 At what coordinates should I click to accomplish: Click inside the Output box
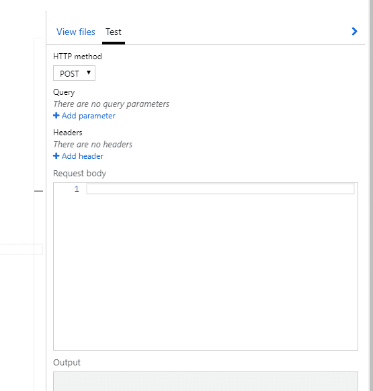pos(206,382)
